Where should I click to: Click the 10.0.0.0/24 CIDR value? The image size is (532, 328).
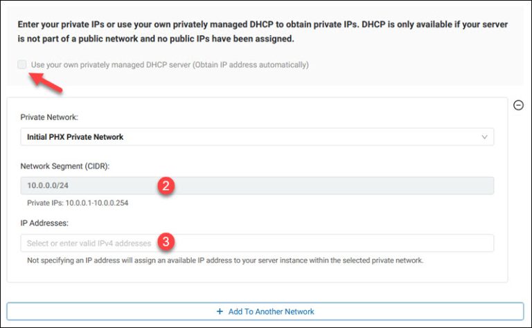click(x=48, y=185)
